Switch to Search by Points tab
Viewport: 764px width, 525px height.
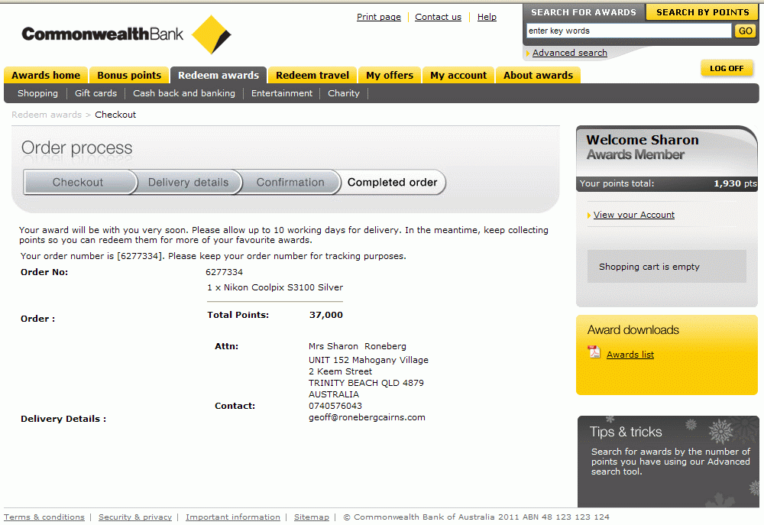click(703, 12)
